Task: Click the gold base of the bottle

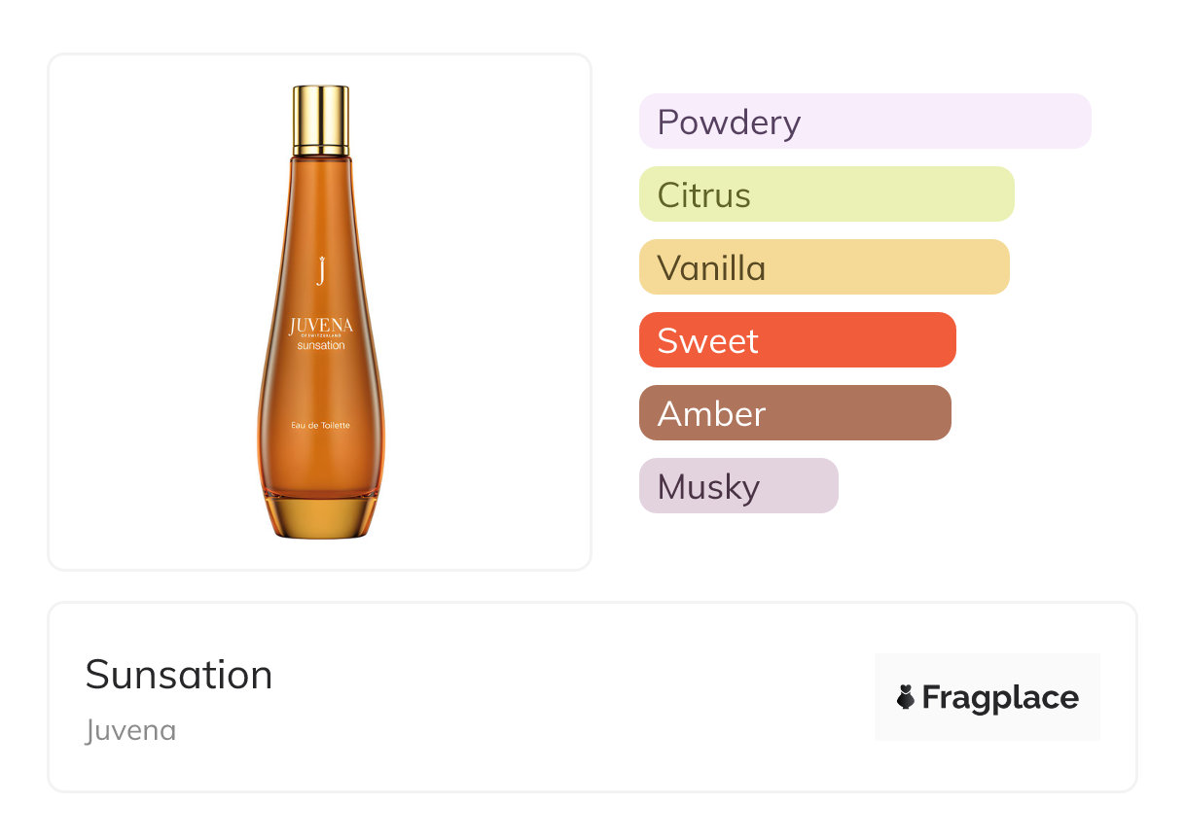Action: 321,517
